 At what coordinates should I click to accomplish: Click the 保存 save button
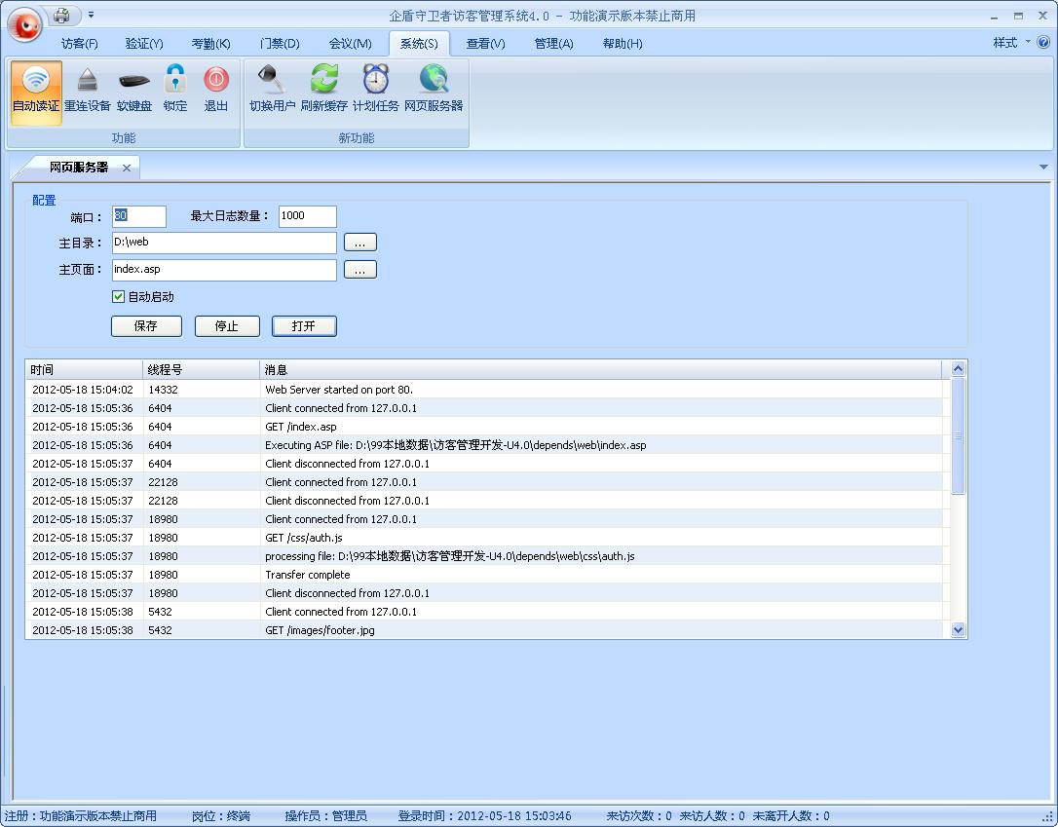pos(146,325)
